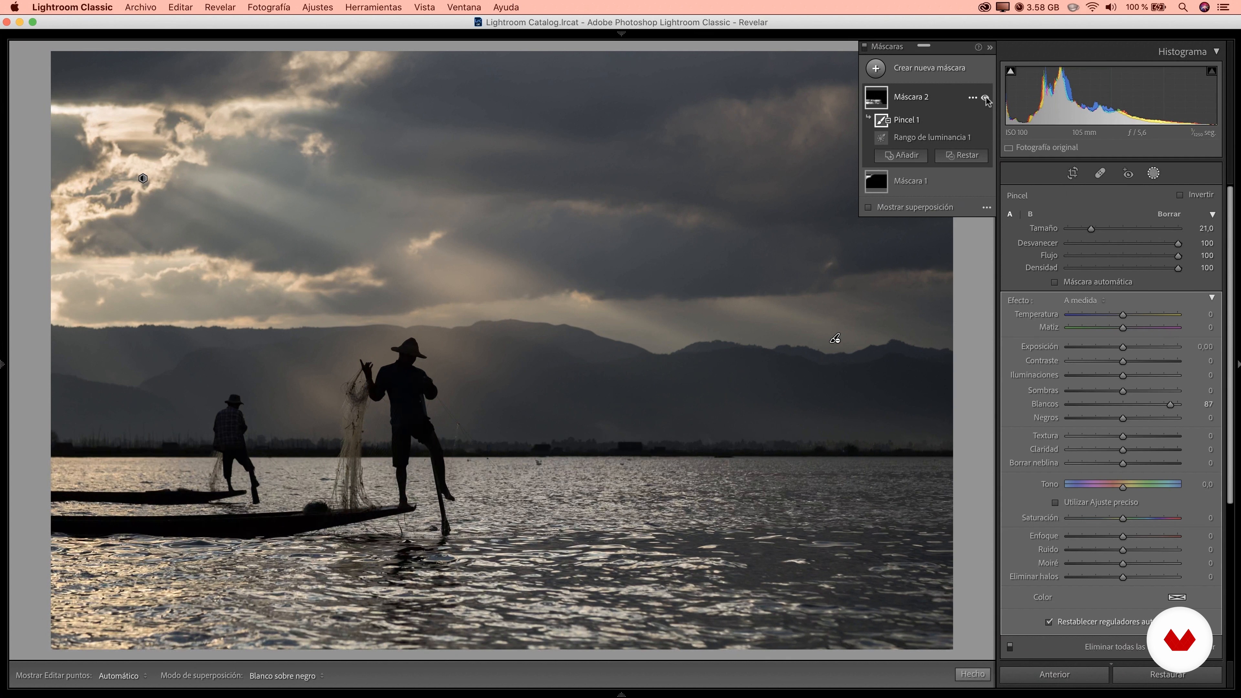Select the Crop overlay tool icon
Screen dimensions: 1241x698
tap(1072, 174)
